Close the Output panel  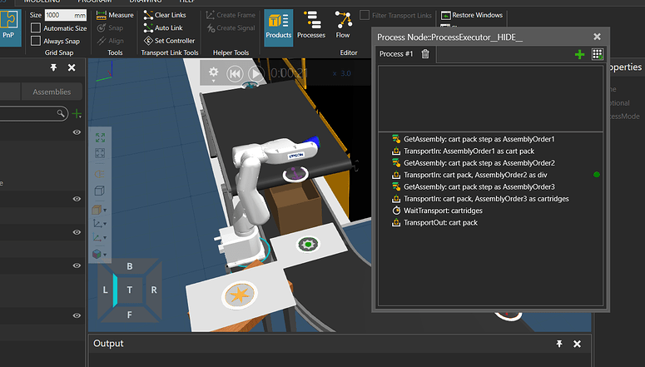577,344
